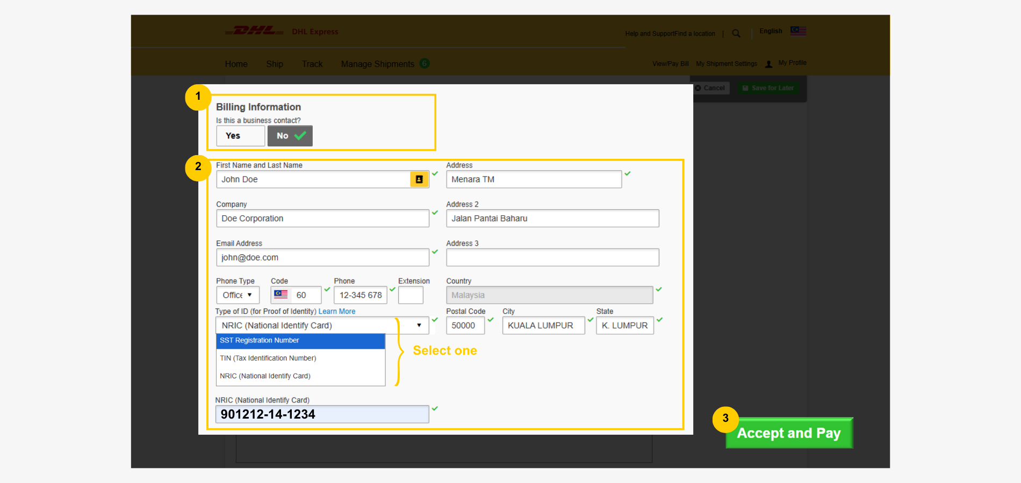Click the Malaysia flag language icon
The height and width of the screenshot is (483, 1021).
click(798, 31)
